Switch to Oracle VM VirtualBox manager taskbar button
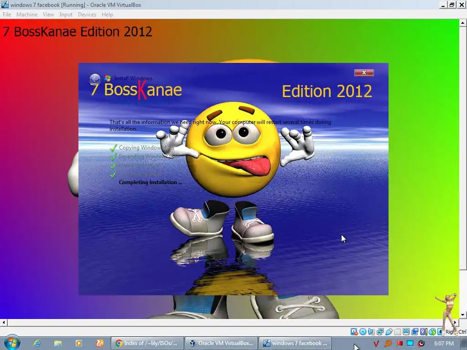 [x=221, y=343]
